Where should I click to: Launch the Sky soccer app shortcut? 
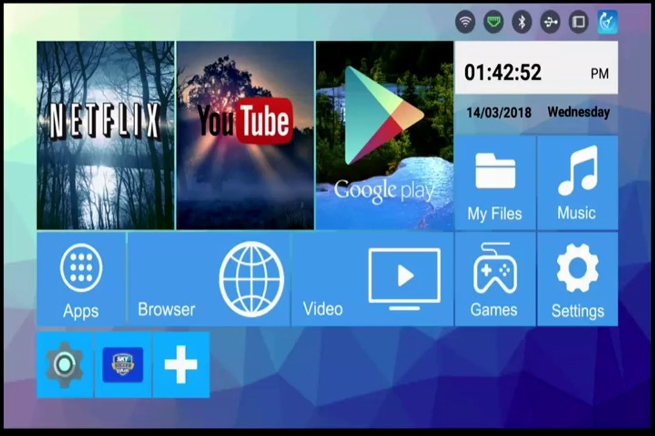123,365
